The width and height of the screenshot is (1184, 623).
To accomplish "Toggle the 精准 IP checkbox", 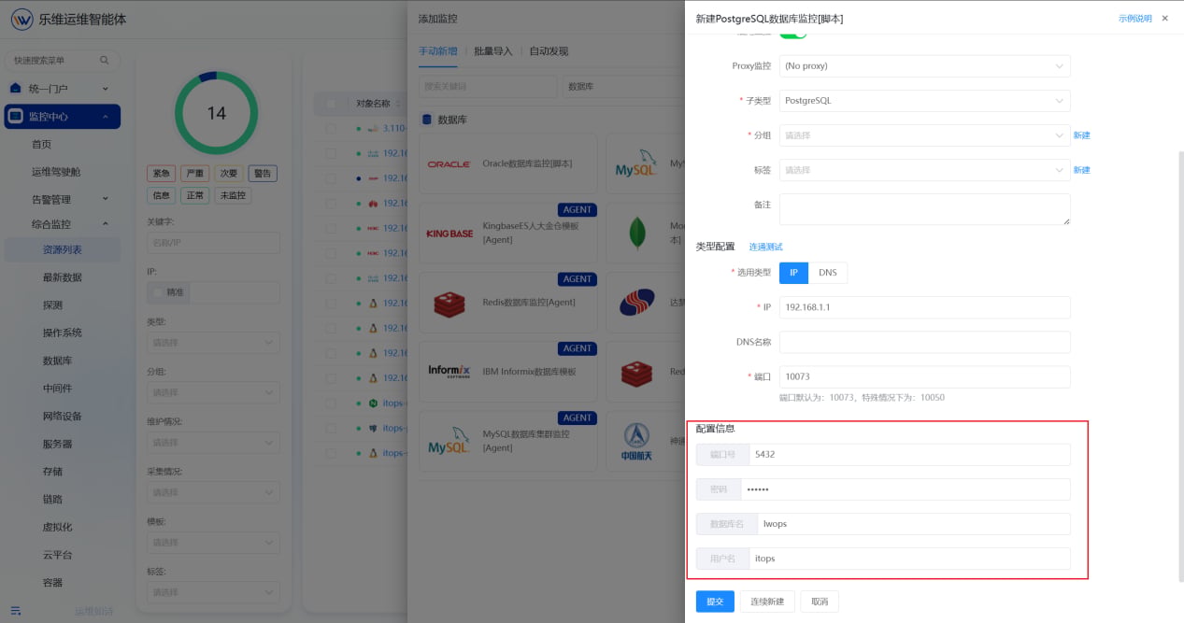I will click(x=157, y=292).
